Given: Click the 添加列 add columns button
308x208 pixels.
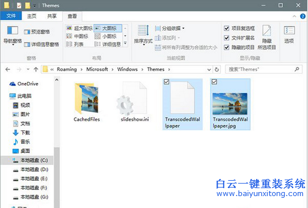Looking at the screenshot, I should point(167,38).
